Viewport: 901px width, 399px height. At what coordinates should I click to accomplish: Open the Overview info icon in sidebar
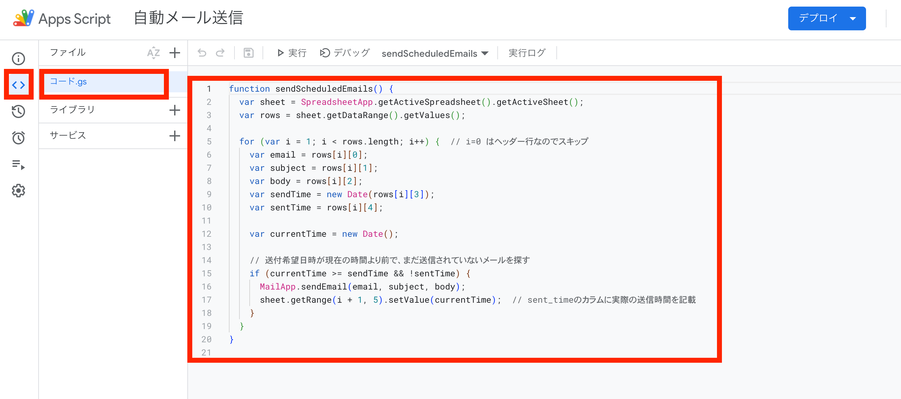pyautogui.click(x=18, y=58)
